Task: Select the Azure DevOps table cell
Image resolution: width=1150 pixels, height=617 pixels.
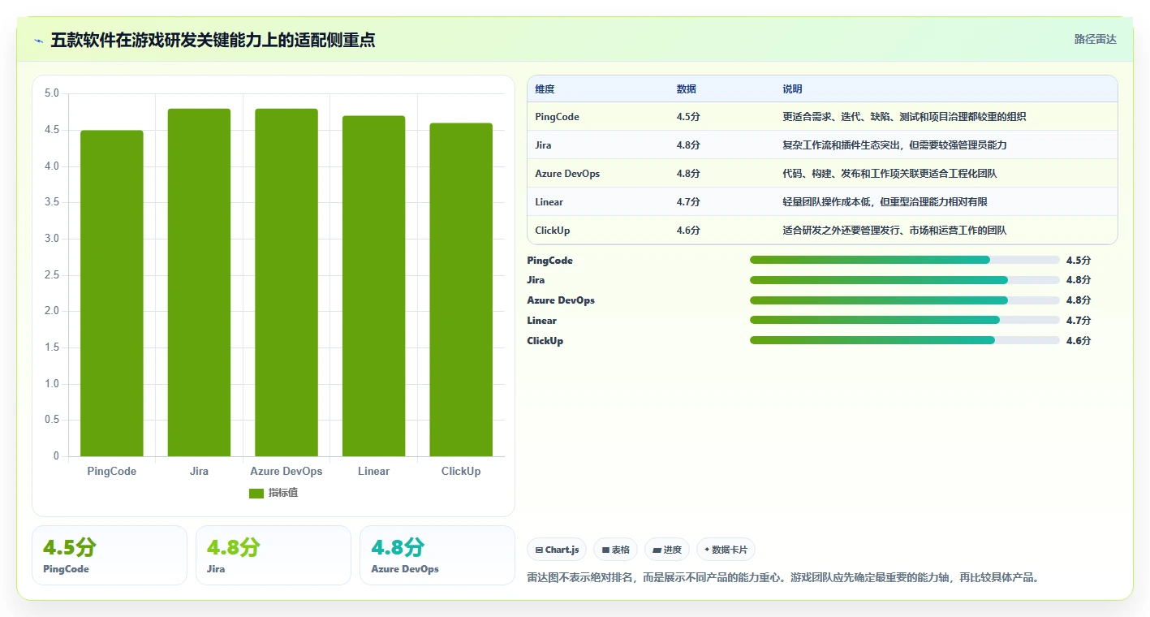Action: click(567, 174)
